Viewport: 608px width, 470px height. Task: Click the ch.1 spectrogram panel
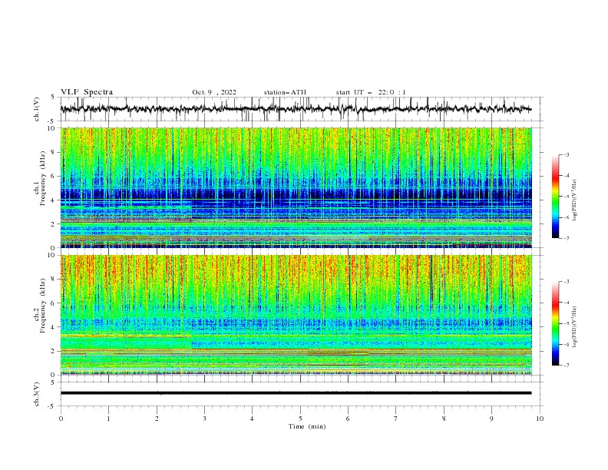click(x=296, y=187)
